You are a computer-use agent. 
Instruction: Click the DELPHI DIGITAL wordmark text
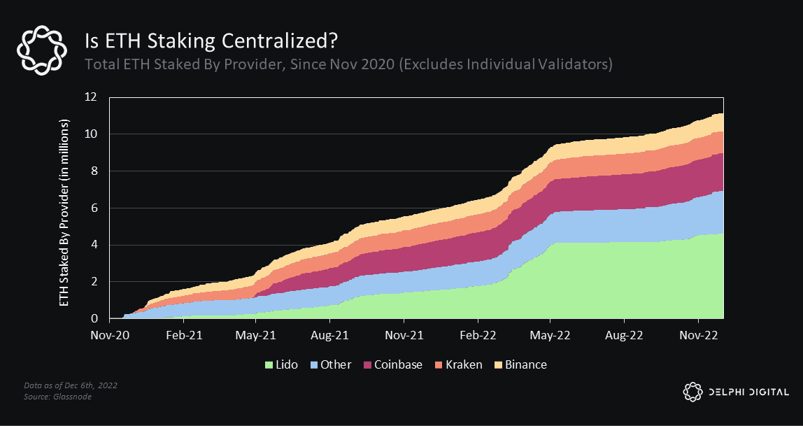(748, 392)
